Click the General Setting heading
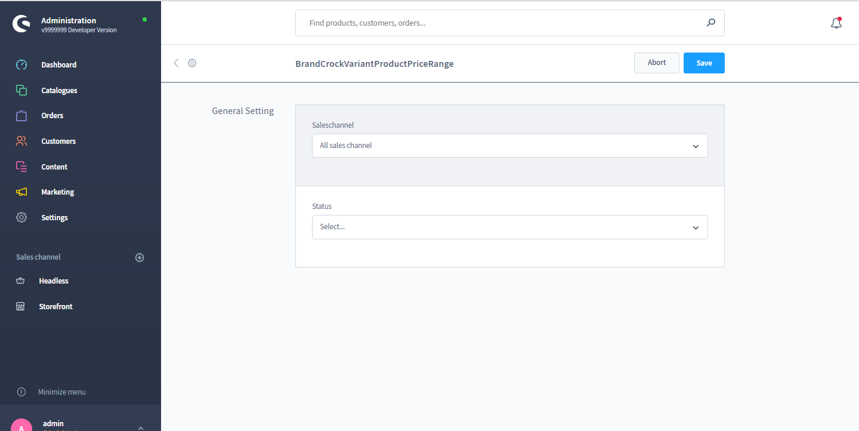 point(243,111)
